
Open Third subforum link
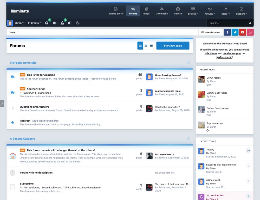coord(72,188)
